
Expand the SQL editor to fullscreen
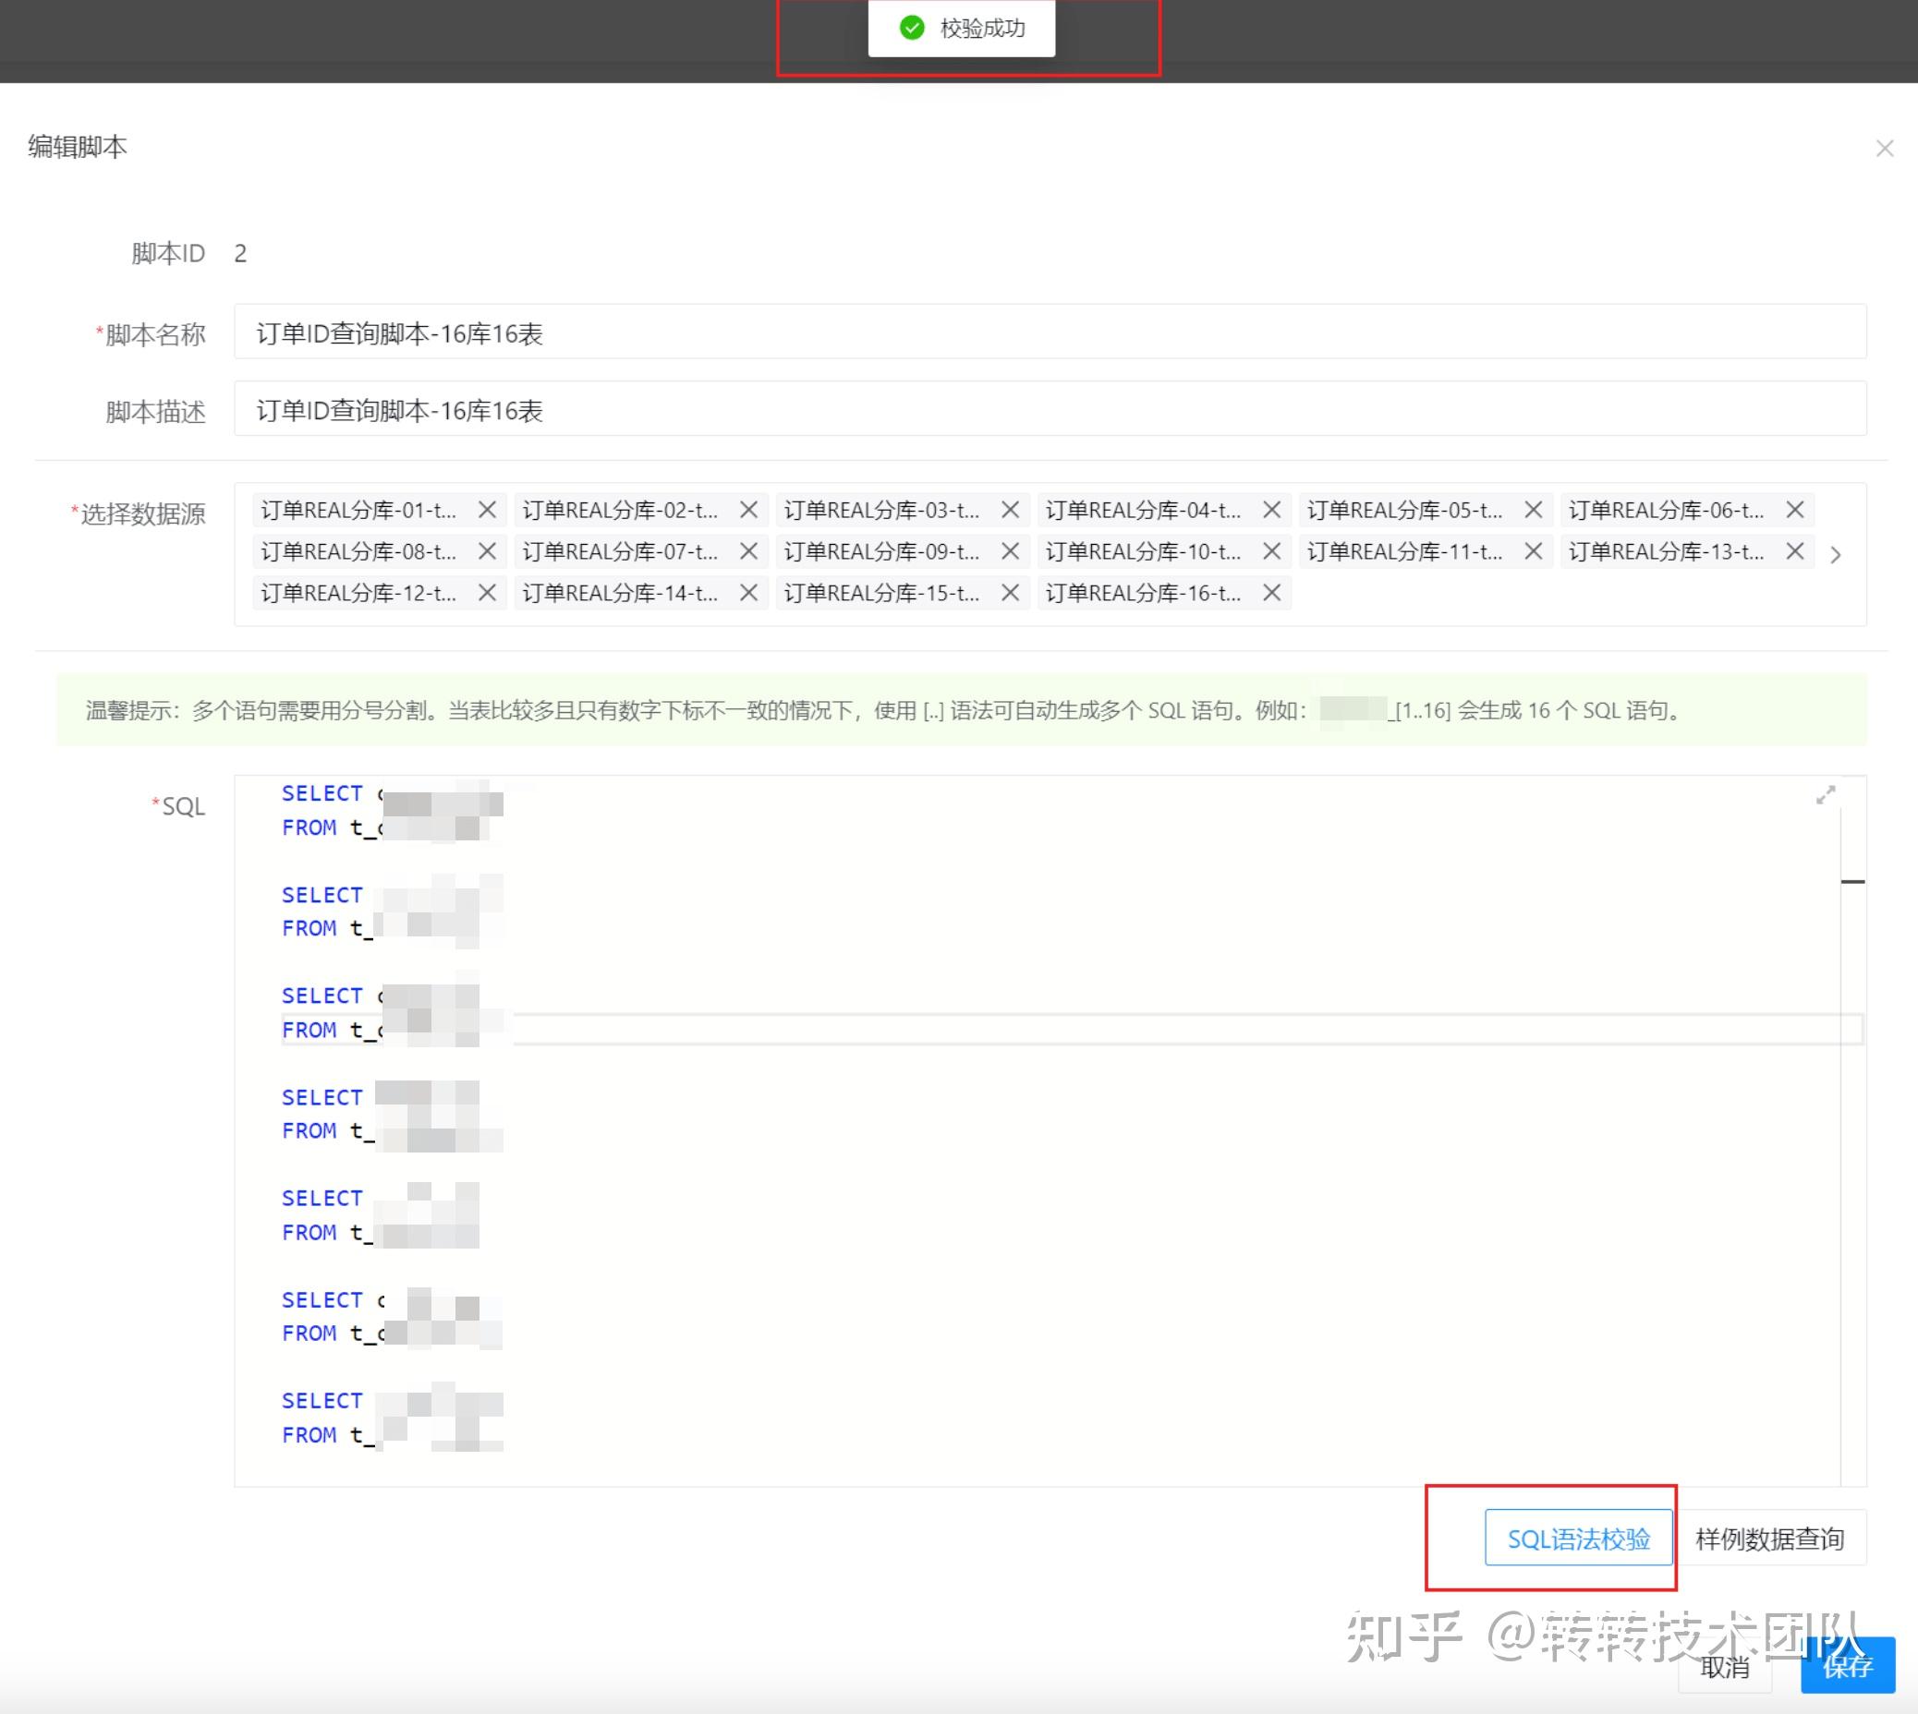1826,796
